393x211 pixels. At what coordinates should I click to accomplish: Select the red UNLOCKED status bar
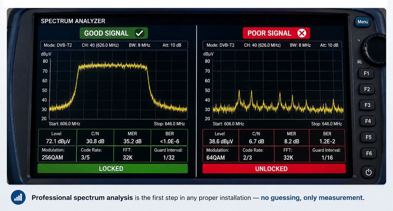[274, 169]
